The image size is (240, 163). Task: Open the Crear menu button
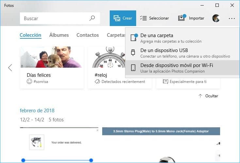coord(123,18)
